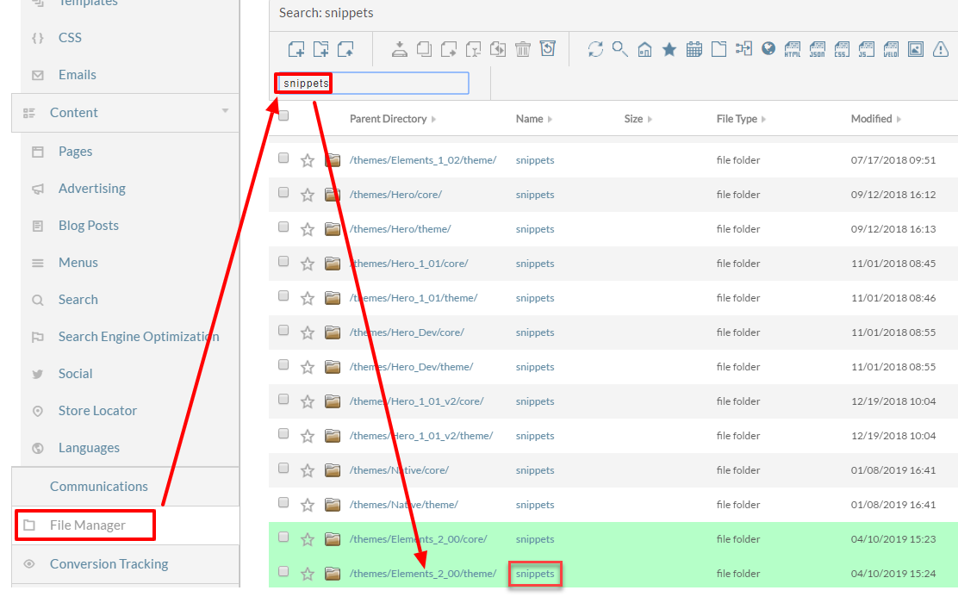The height and width of the screenshot is (609, 958).
Task: Check the box for /themes/Hero/core/ row
Action: (283, 192)
